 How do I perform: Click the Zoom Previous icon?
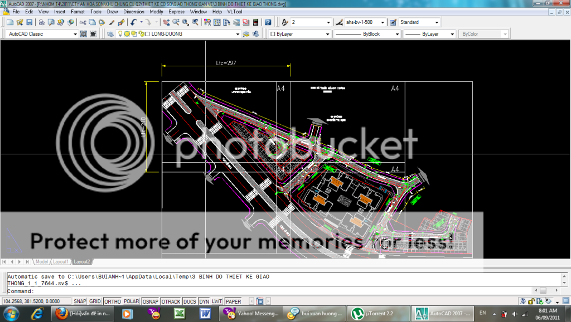[x=195, y=22]
